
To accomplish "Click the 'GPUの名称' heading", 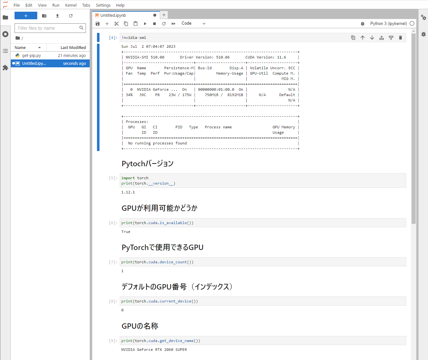I will click(140, 326).
